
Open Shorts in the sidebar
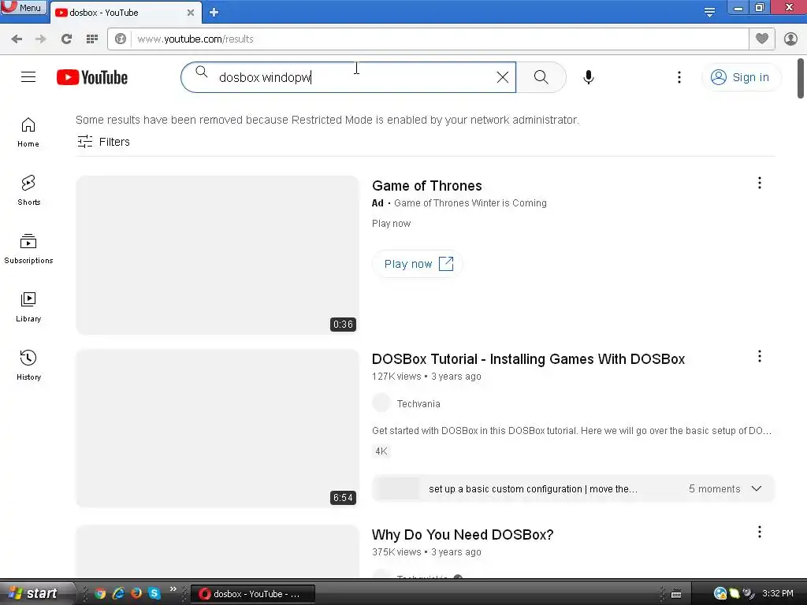[x=28, y=191]
